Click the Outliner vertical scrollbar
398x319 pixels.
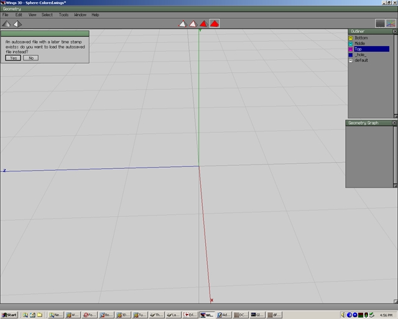tap(396, 74)
